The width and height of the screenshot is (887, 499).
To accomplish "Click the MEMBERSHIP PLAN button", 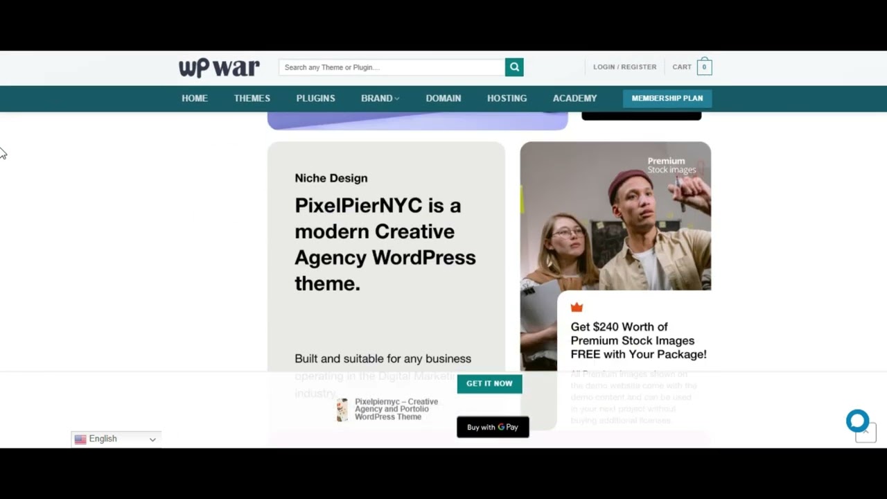I will click(x=667, y=98).
